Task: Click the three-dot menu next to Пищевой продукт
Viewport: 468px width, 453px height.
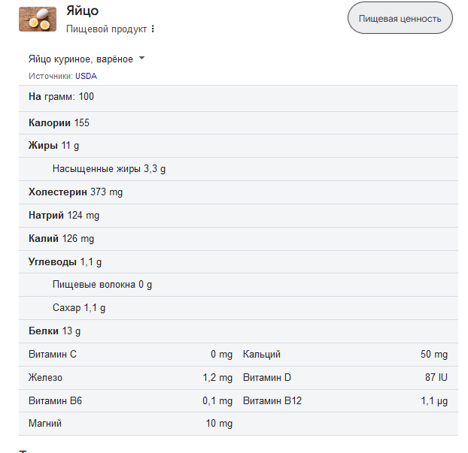Action: [153, 29]
